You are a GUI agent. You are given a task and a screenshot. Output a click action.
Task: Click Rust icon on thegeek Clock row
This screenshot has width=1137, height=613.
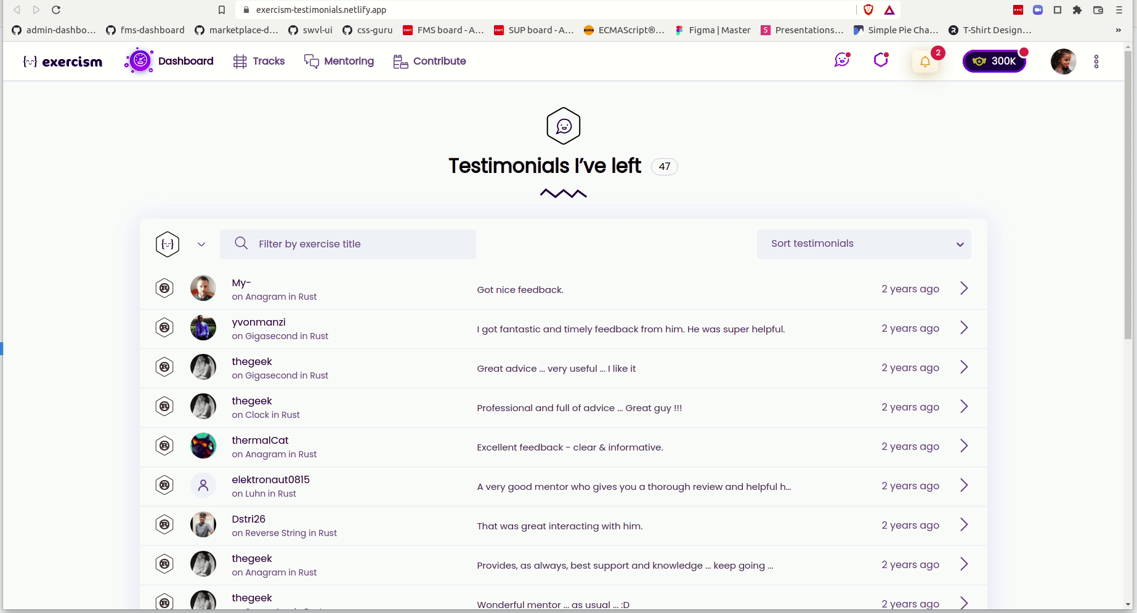tap(164, 406)
